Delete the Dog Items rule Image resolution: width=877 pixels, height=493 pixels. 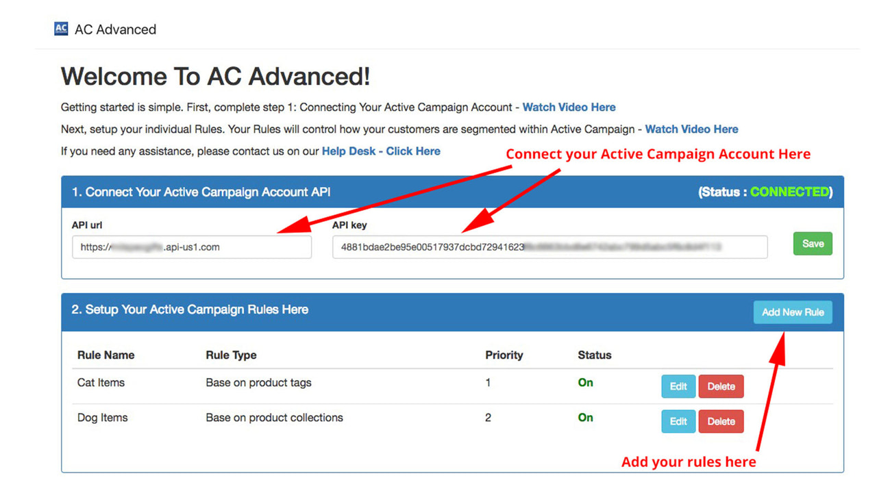(x=721, y=421)
